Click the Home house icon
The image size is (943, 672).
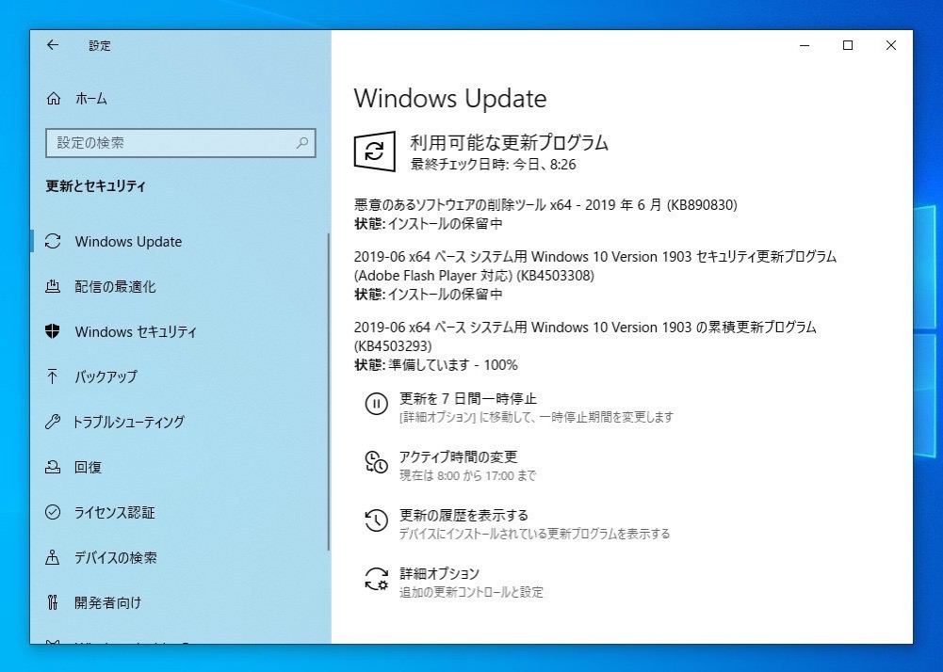pos(54,99)
